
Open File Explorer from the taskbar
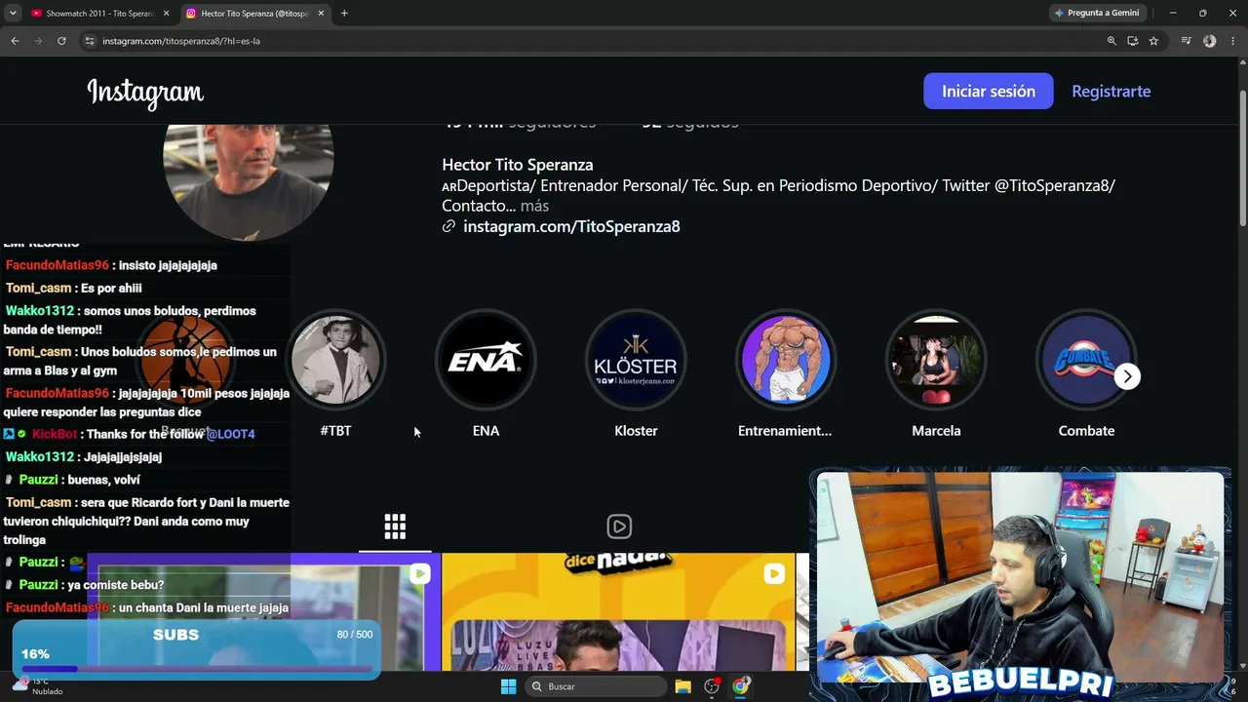coord(682,686)
